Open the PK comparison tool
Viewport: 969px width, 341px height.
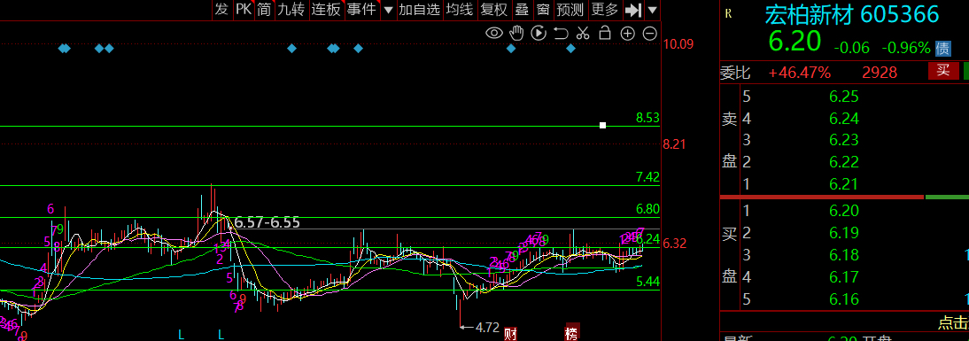(x=244, y=9)
